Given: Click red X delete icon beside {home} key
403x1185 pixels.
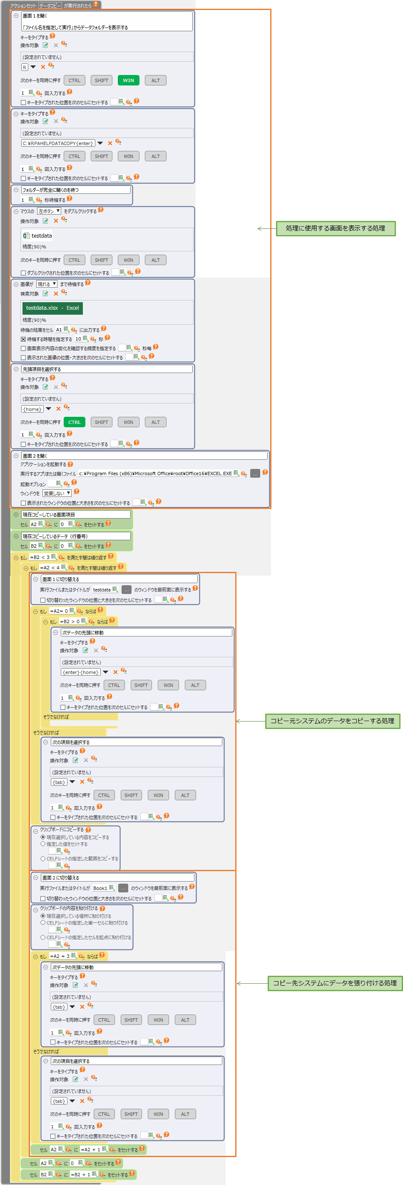Looking at the screenshot, I should click(58, 409).
